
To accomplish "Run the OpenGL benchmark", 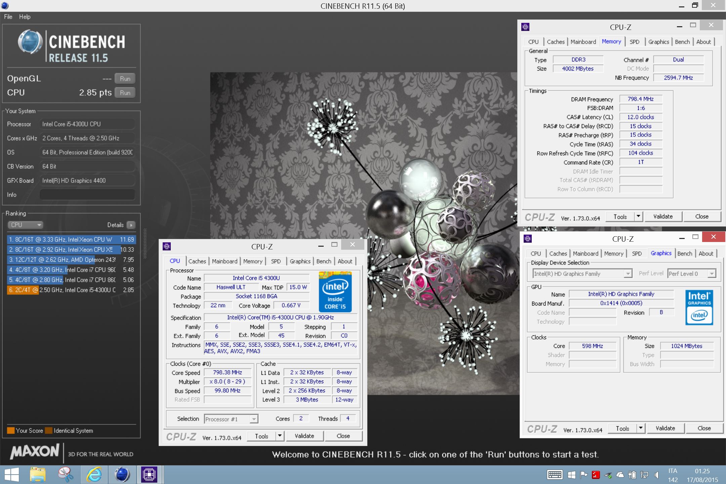I will (x=125, y=79).
